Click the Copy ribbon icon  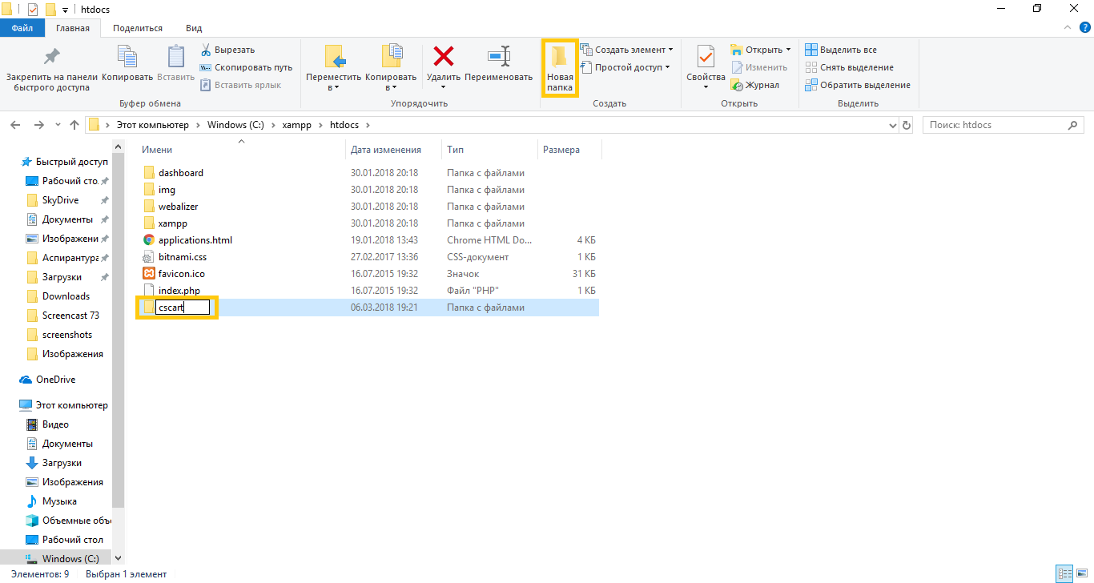pos(127,64)
